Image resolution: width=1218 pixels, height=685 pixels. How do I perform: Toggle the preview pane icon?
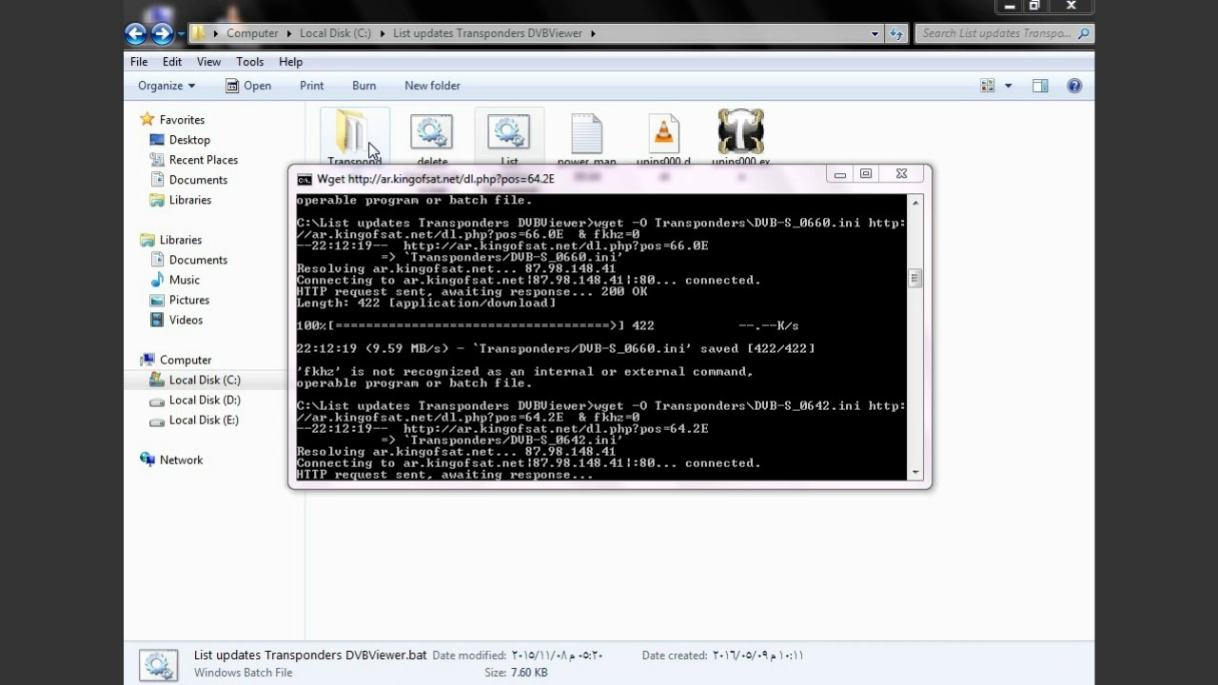(x=1040, y=86)
